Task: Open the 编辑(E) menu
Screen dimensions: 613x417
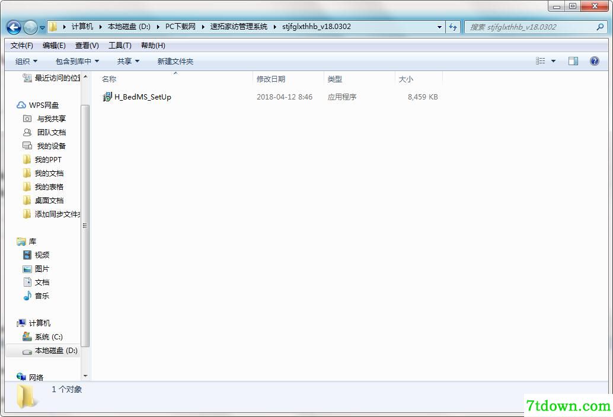Action: coord(54,45)
